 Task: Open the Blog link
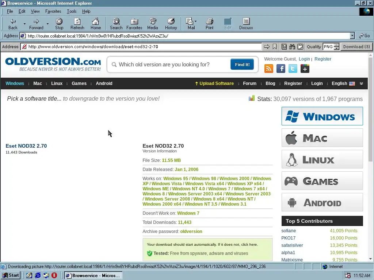[x=270, y=83]
